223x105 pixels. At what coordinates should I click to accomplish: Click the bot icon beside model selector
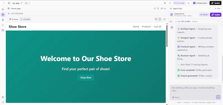pos(171,22)
